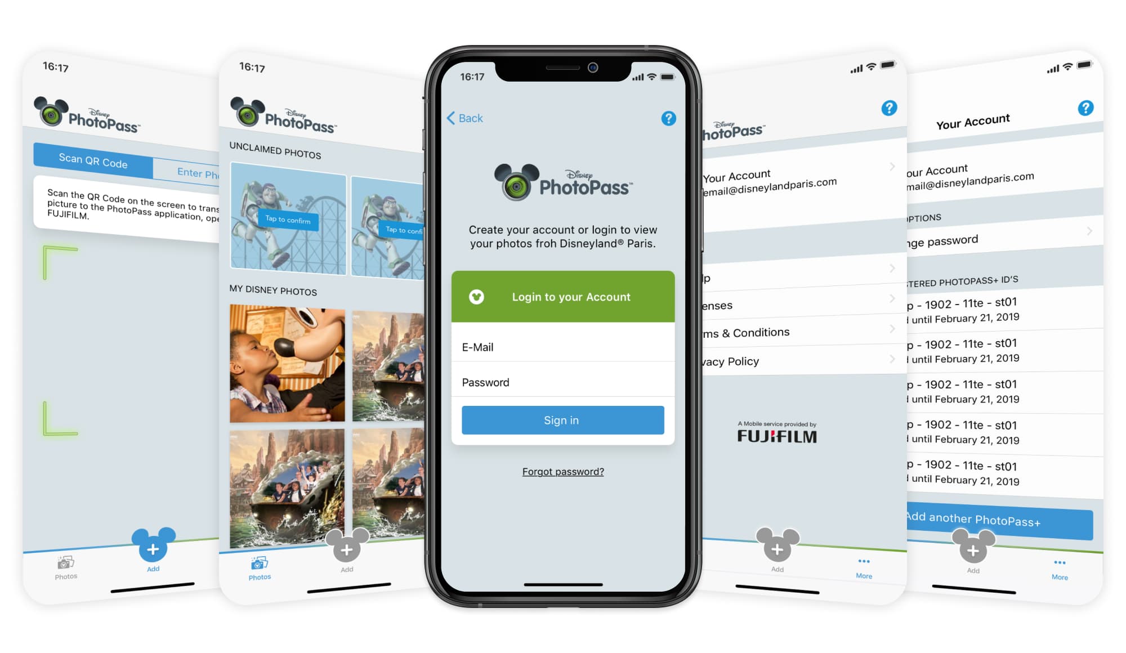Screen dimensions: 1126x653
Task: Select the Buzz Lightyear unclaimed photo
Action: point(289,219)
